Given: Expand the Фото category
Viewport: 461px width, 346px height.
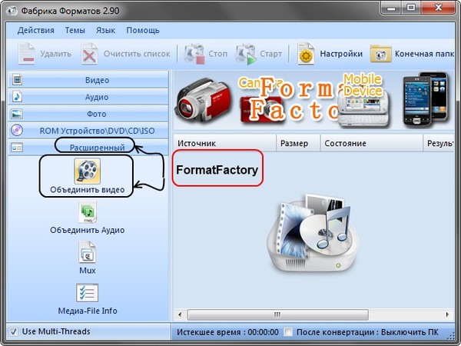Looking at the screenshot, I should tap(88, 114).
